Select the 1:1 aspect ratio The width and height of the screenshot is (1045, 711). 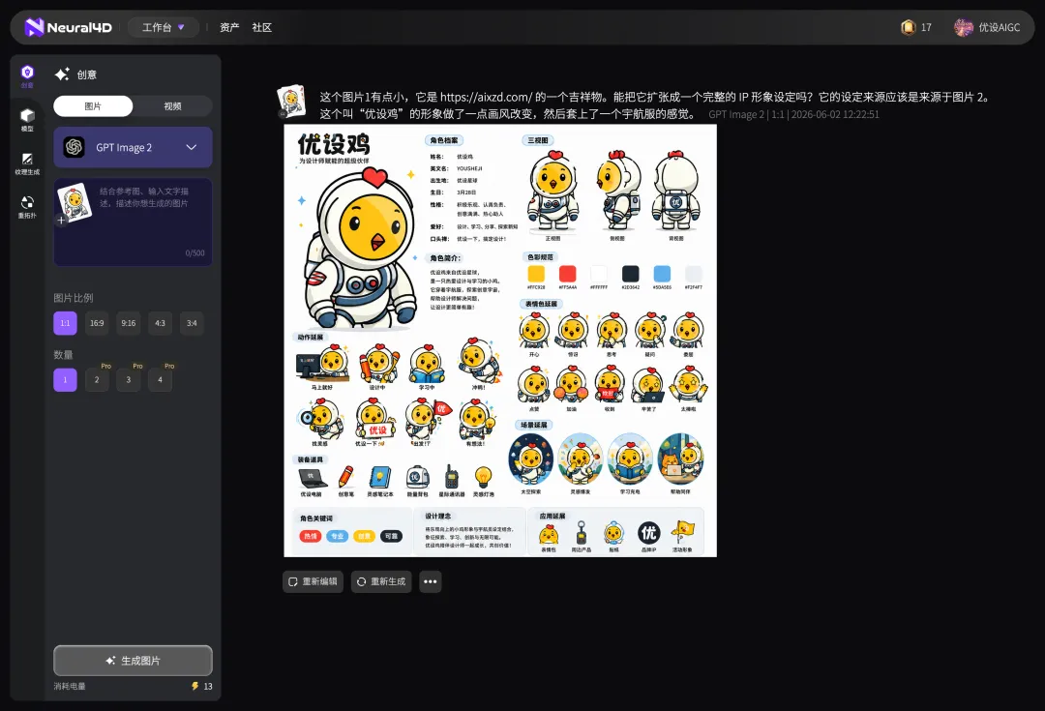[x=66, y=323]
